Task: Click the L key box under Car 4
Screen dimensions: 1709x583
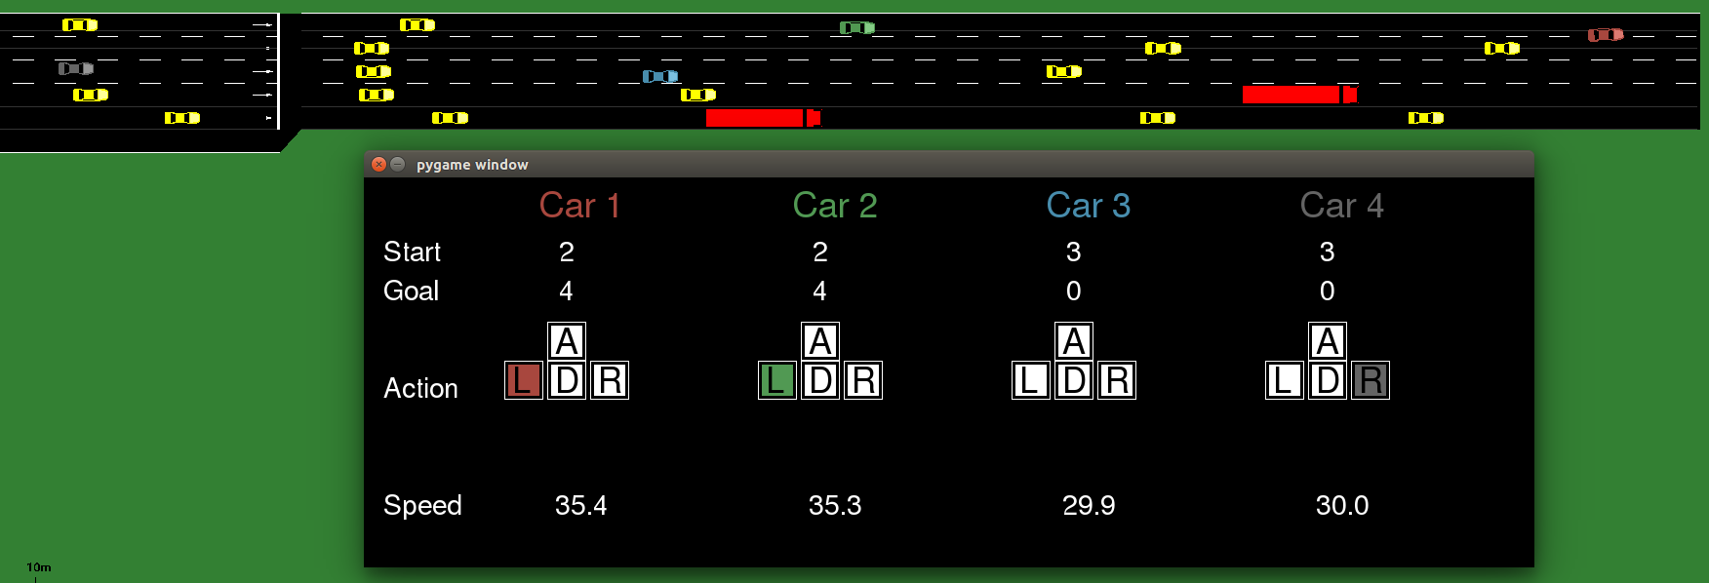Action: tap(1284, 380)
